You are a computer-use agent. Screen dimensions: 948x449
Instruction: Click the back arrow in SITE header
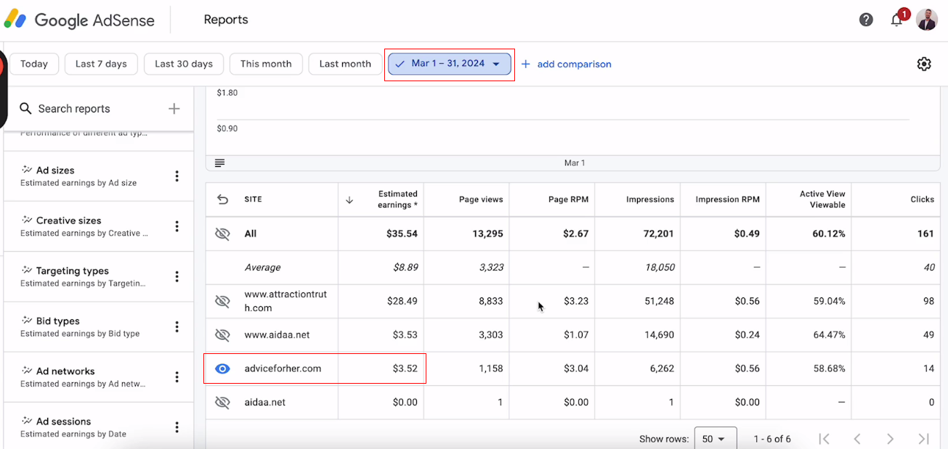222,199
